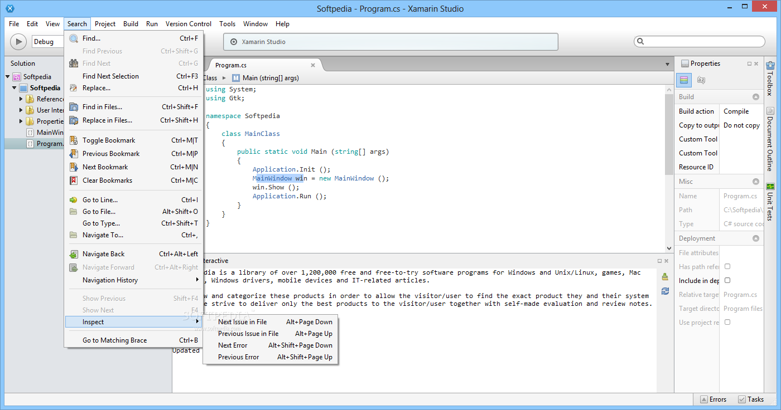Toggle the Include in deploy checkbox
Viewport: 781px width, 410px height.
[x=727, y=280]
